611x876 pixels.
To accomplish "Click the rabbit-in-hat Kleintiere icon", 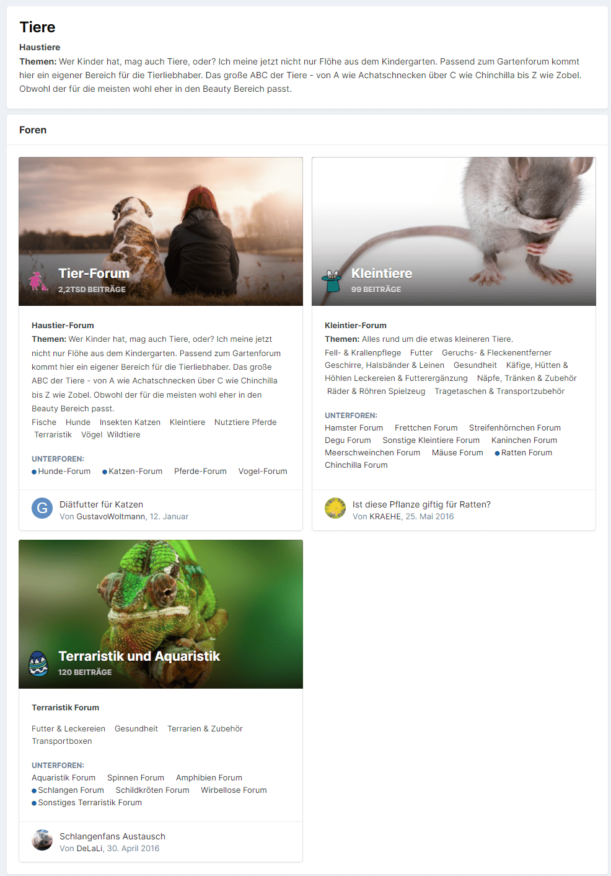I will tap(332, 281).
